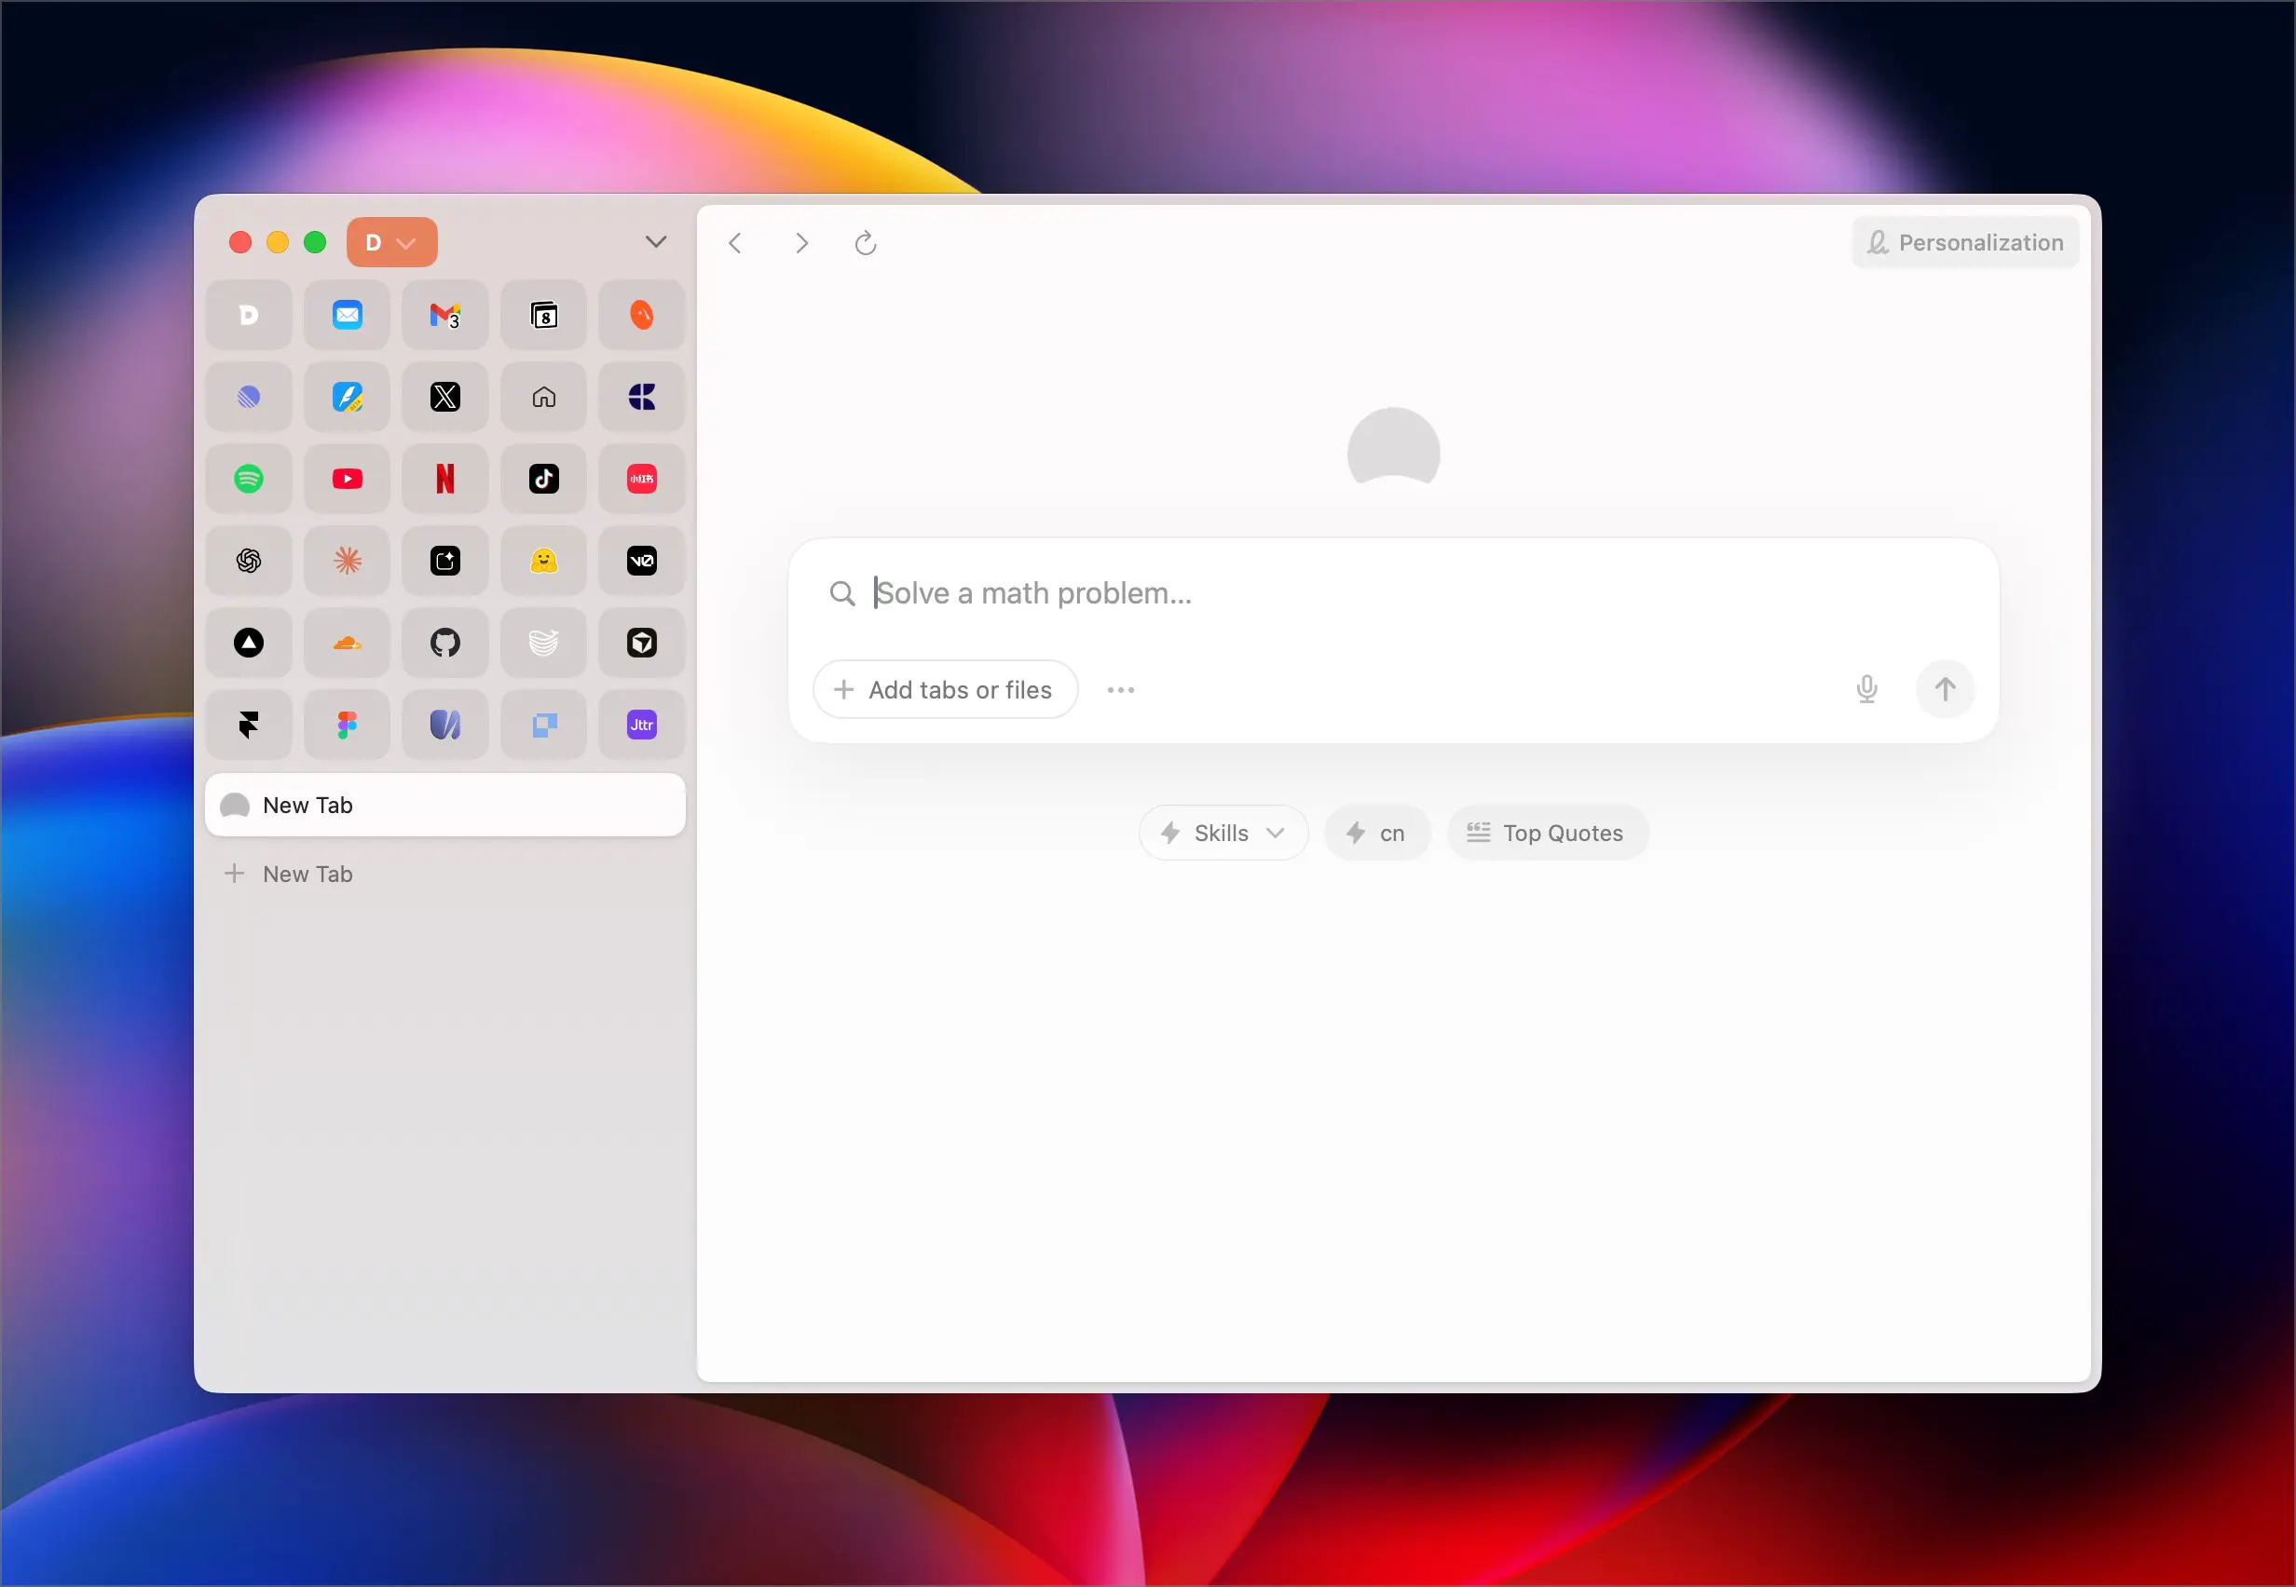Viewport: 2296px width, 1587px height.
Task: Select the active New Tab item
Action: tap(444, 806)
